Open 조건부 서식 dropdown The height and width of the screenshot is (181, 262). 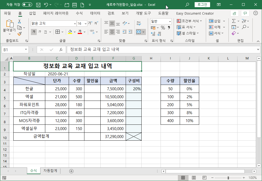click(189, 21)
